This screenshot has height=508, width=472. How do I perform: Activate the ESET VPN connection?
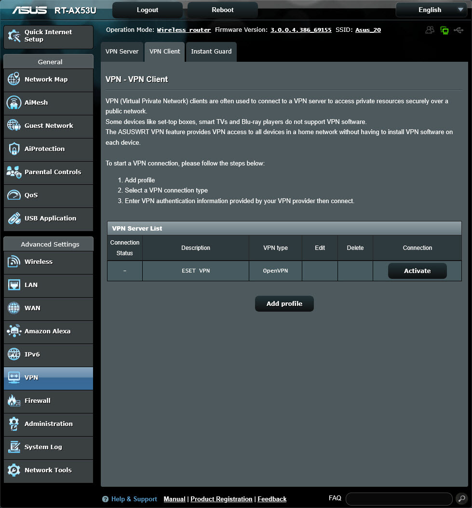click(417, 271)
